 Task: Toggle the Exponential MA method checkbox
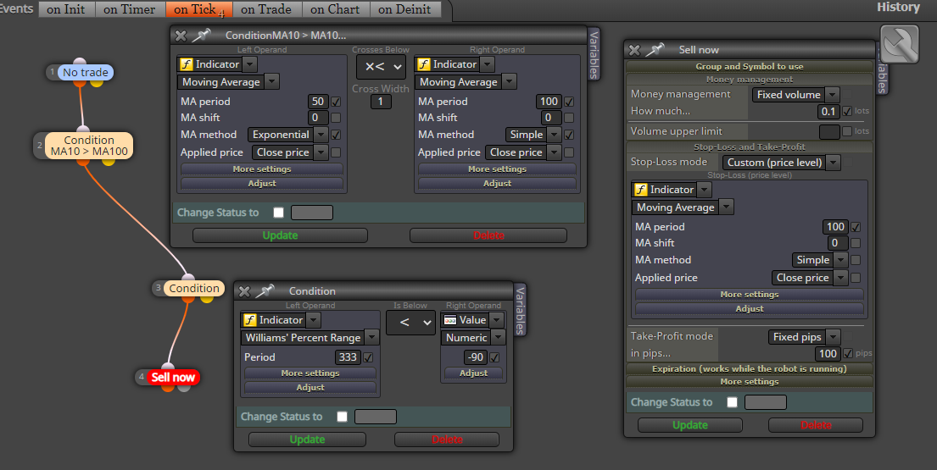click(336, 135)
